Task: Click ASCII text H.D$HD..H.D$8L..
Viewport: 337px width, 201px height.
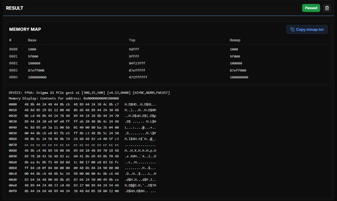Action: click(x=140, y=104)
